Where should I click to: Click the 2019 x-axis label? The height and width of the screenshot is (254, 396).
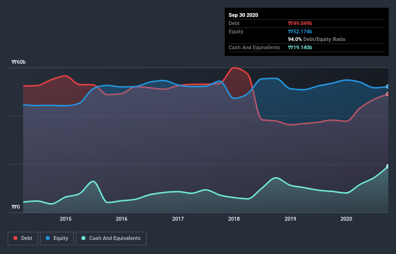[x=290, y=219]
